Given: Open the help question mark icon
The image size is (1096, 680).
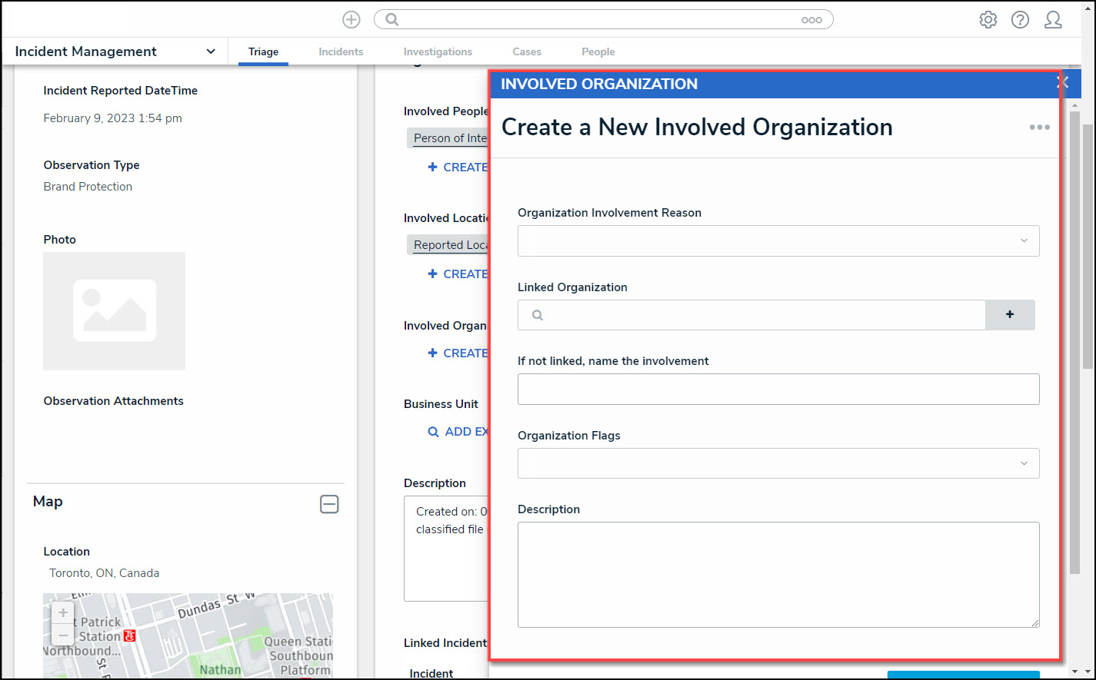Looking at the screenshot, I should pyautogui.click(x=1020, y=20).
